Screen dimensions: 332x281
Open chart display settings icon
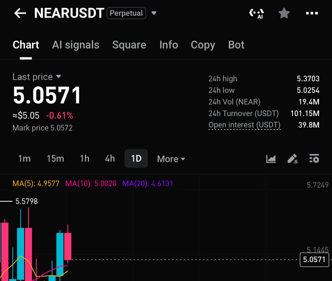click(314, 159)
